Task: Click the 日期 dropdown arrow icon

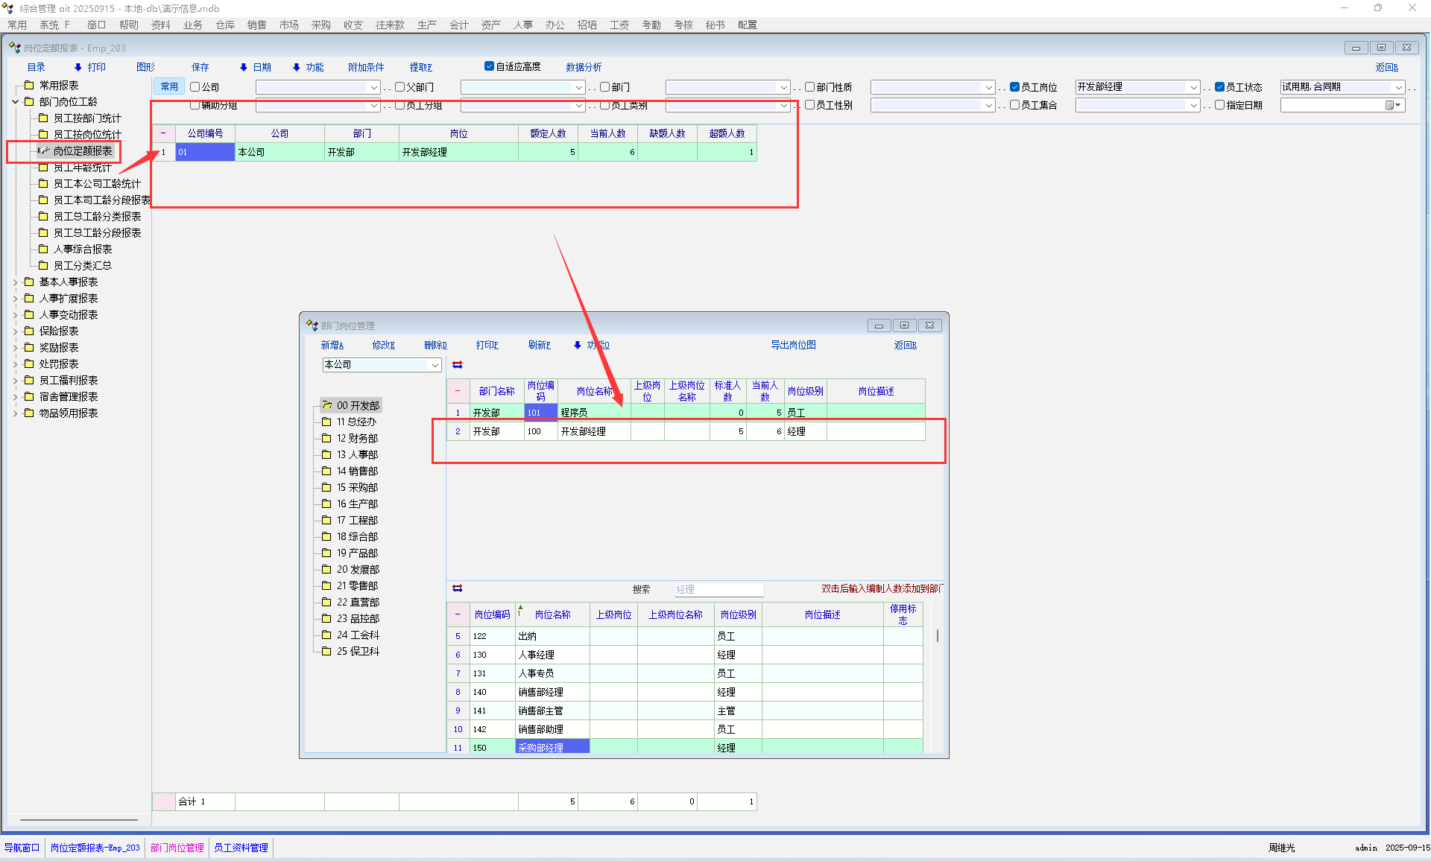Action: point(243,67)
